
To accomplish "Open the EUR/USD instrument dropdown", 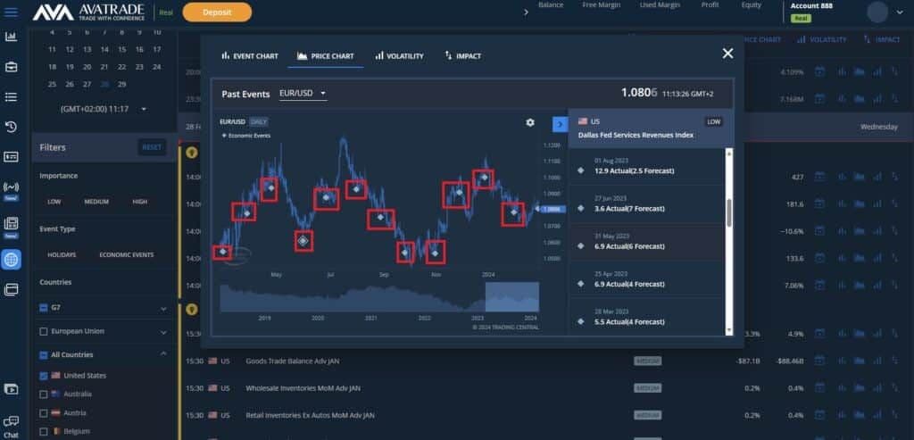I will (303, 93).
